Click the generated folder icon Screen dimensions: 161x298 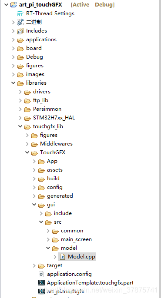click(x=41, y=196)
